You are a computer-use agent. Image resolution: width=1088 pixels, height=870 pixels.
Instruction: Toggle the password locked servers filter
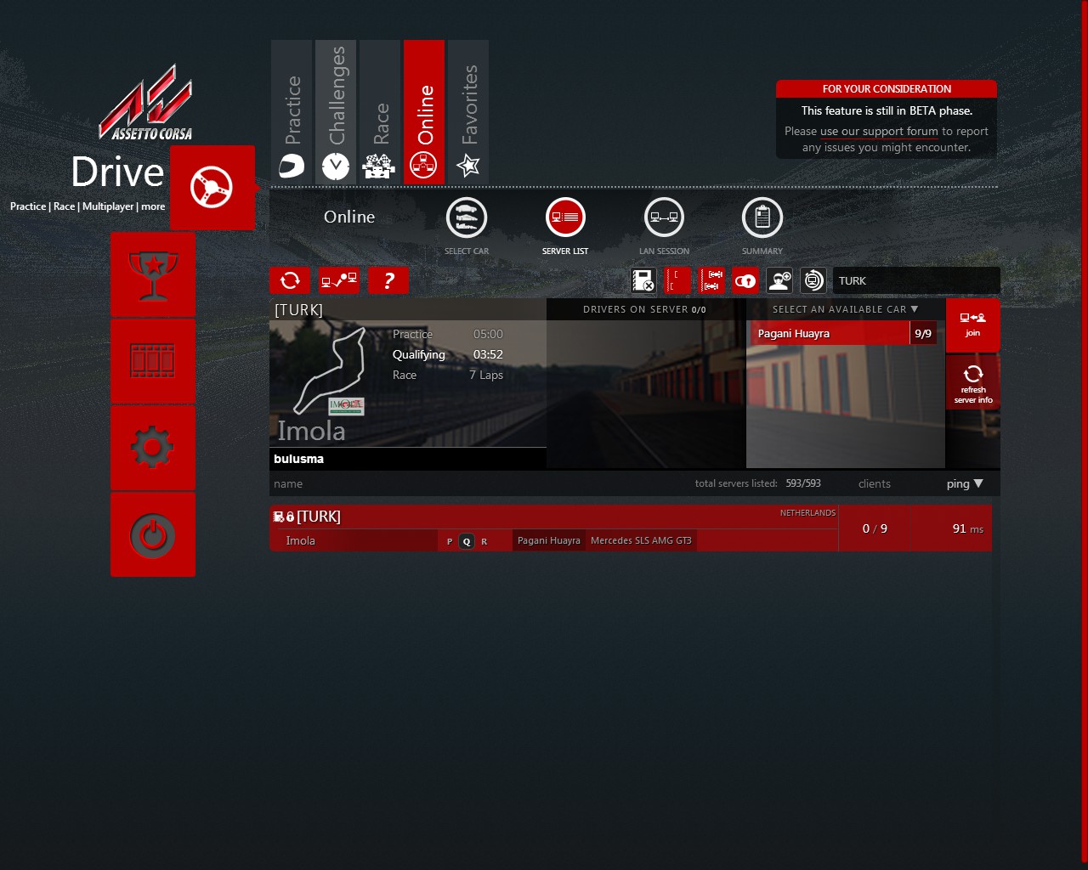[x=745, y=280]
